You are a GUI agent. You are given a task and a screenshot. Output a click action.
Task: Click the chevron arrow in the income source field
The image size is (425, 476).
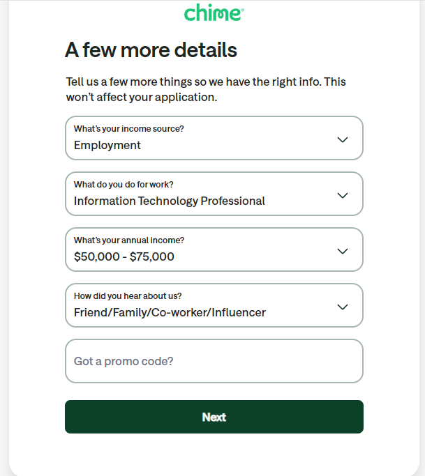point(342,139)
